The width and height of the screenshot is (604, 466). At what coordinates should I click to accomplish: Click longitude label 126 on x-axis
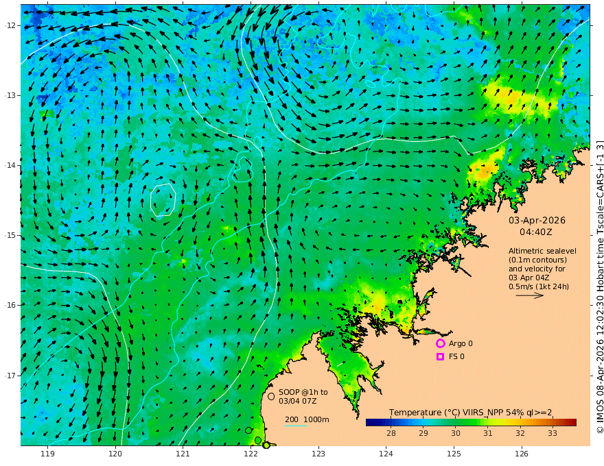click(522, 454)
